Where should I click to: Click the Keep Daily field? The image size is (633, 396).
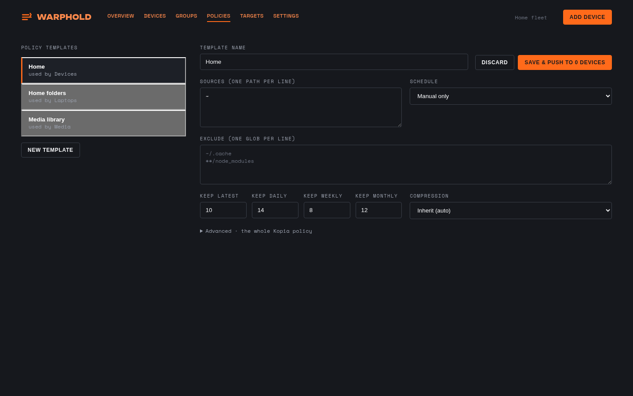pos(275,210)
